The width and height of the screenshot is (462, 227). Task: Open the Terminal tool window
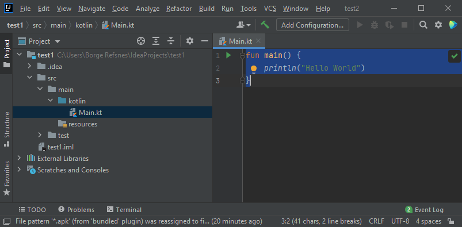tap(124, 210)
